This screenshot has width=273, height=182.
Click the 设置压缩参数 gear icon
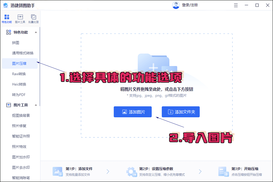point(131,172)
